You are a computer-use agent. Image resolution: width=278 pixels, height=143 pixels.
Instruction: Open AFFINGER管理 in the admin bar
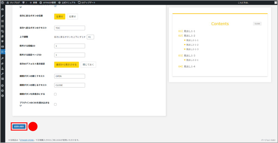[48, 2]
